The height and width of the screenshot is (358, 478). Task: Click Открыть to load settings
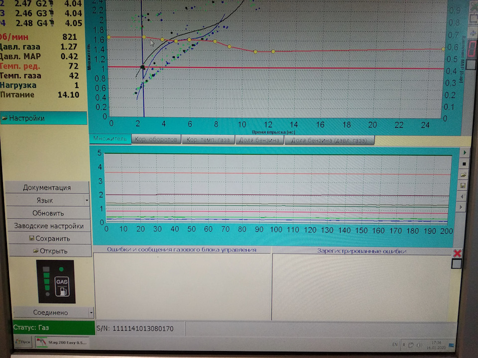(50, 251)
